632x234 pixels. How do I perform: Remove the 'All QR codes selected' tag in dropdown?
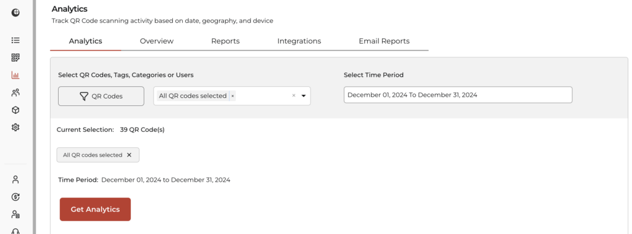coord(233,96)
